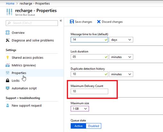
Task: Open Diagnose and solve problems
Action: (32, 40)
